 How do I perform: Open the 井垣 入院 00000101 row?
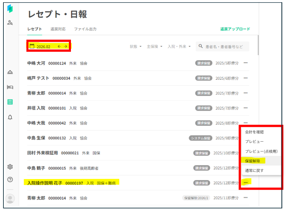(x=138, y=108)
